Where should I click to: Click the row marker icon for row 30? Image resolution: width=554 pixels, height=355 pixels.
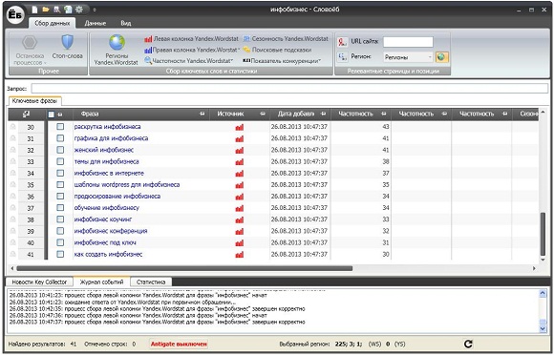13,127
